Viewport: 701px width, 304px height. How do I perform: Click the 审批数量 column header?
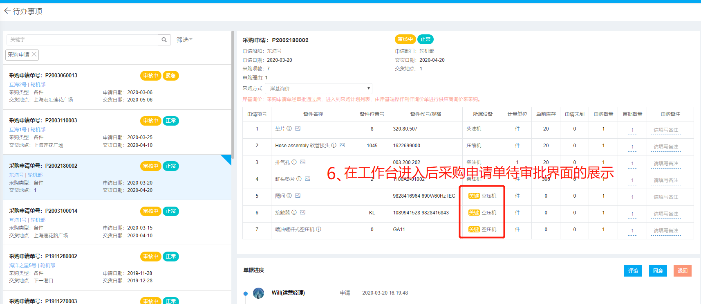[x=632, y=114]
